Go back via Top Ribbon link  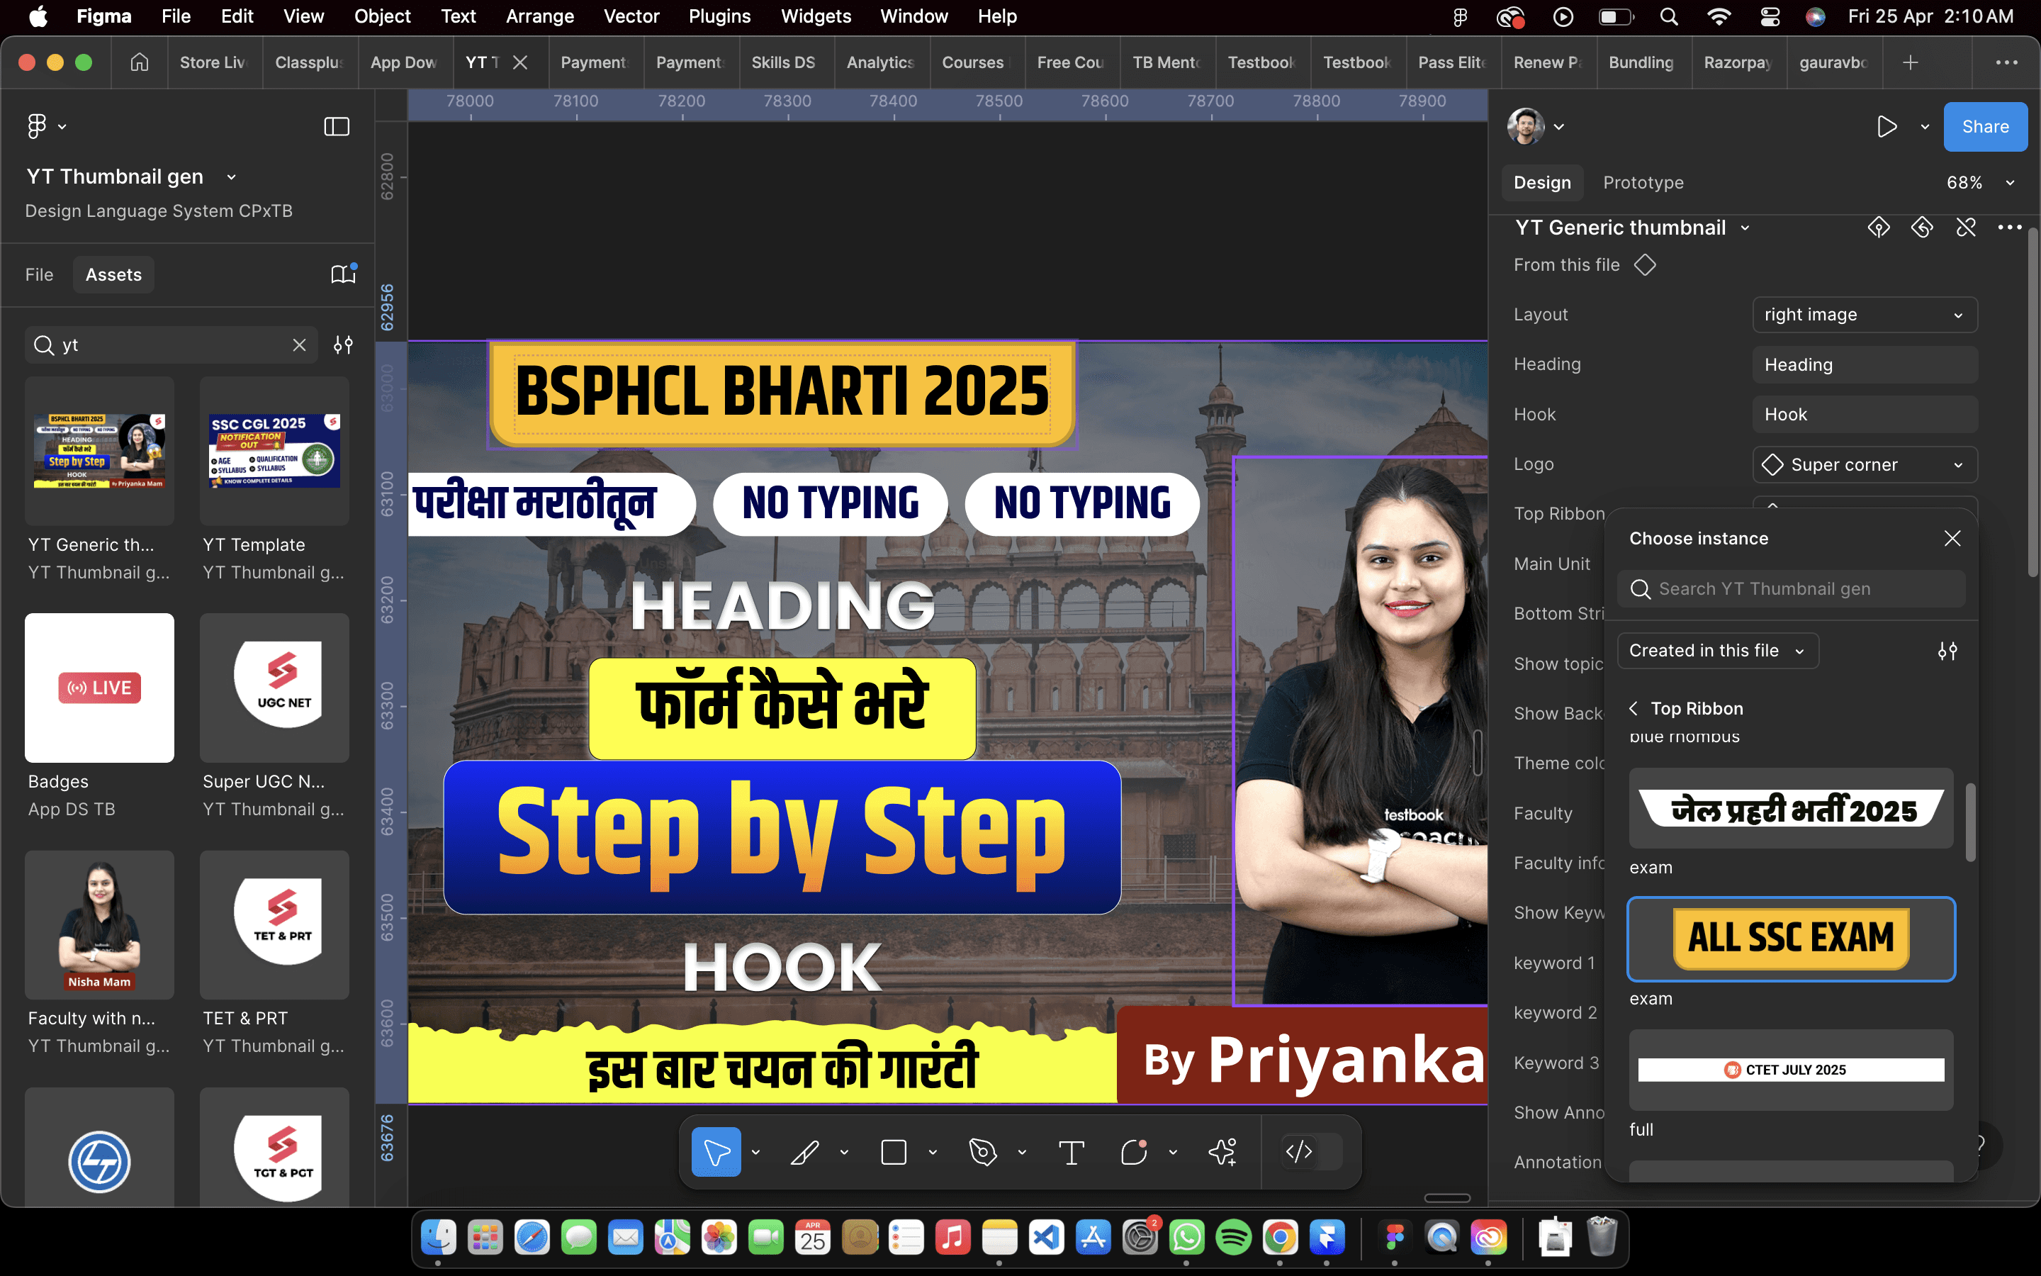(x=1685, y=709)
